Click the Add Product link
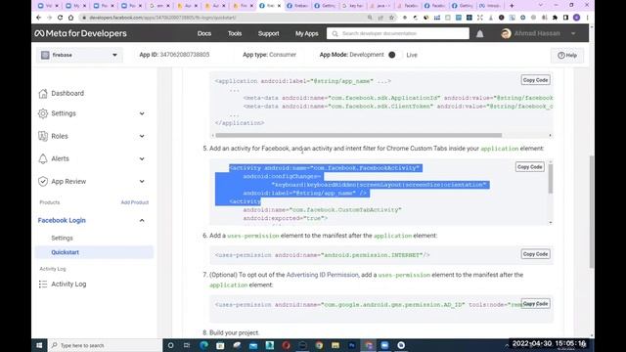Image resolution: width=626 pixels, height=352 pixels. pos(135,202)
